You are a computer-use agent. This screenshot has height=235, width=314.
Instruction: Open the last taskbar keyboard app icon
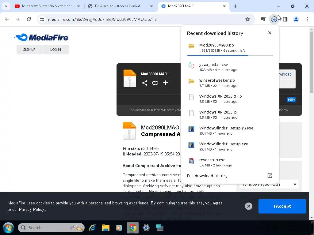click(x=159, y=228)
